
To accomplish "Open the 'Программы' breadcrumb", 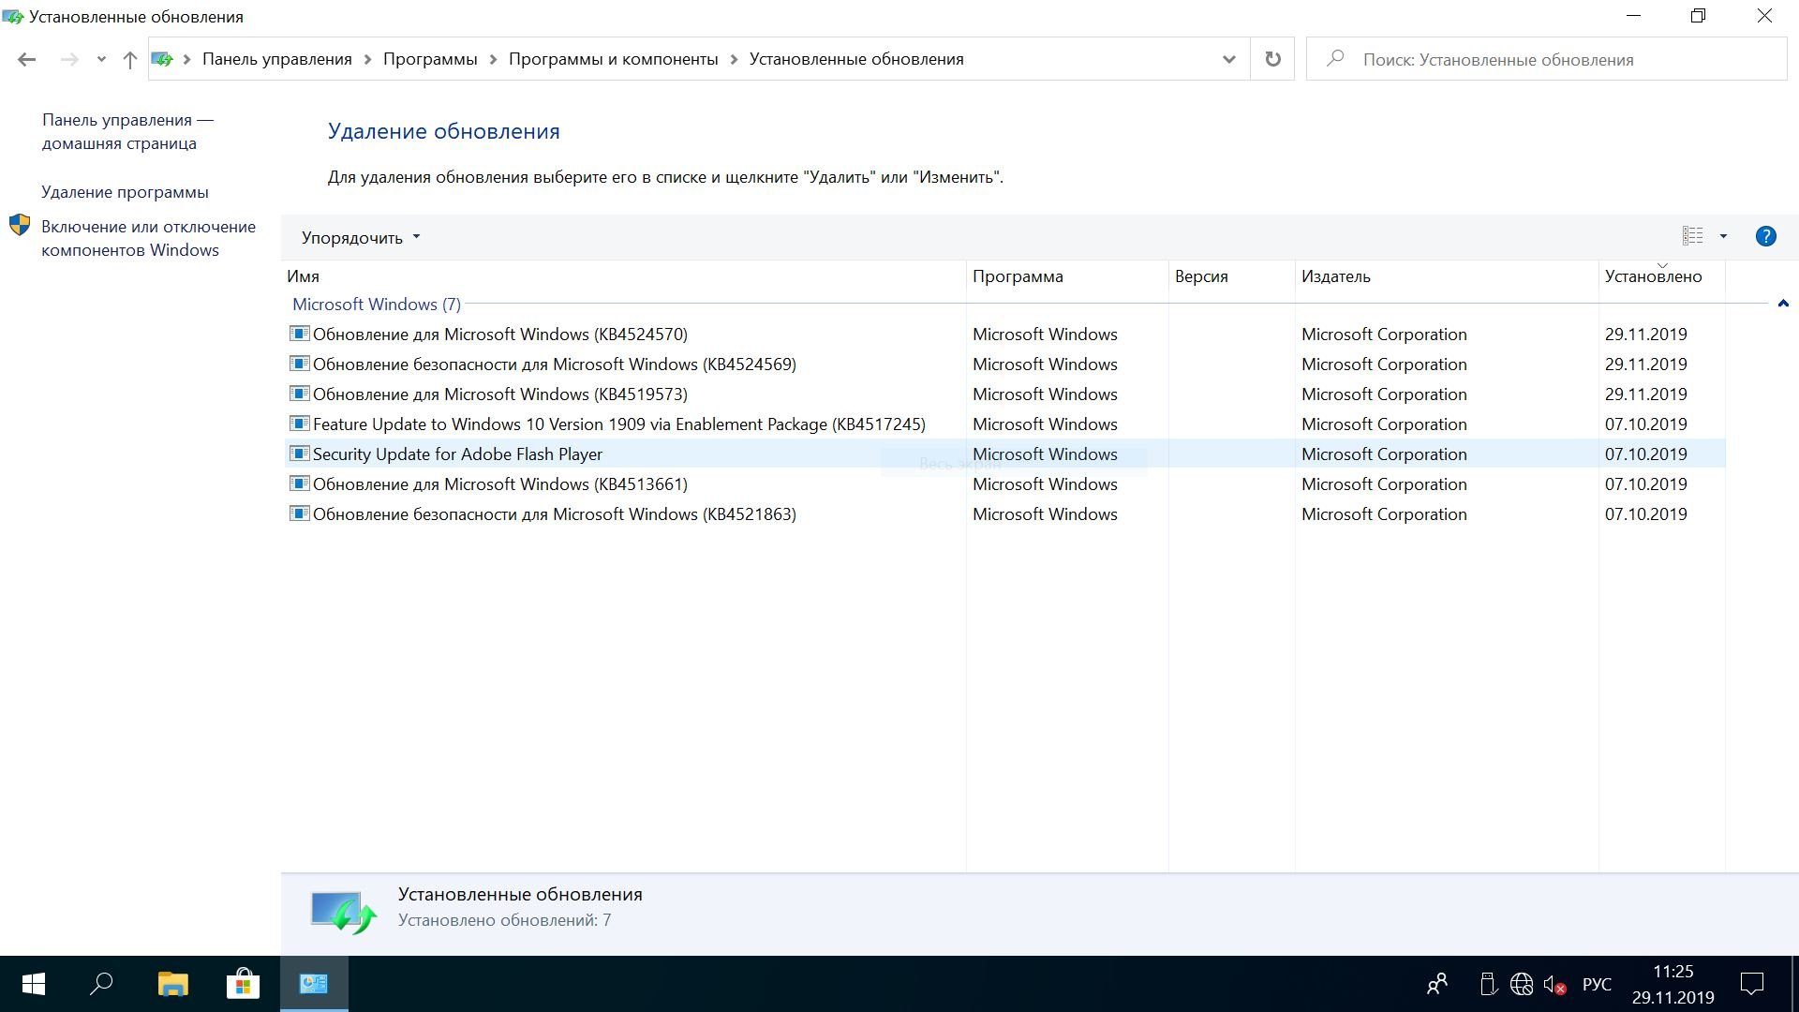I will pyautogui.click(x=430, y=59).
